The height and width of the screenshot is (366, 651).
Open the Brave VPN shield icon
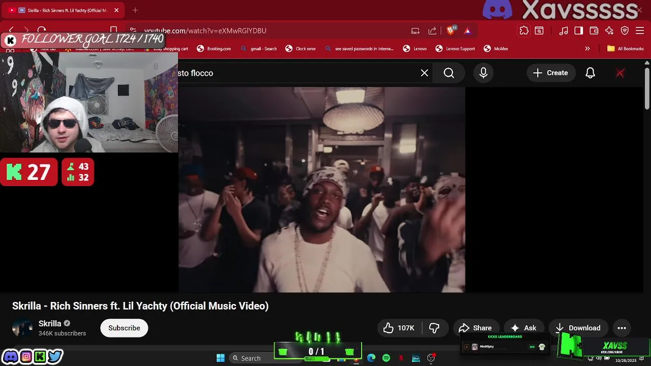click(x=625, y=30)
